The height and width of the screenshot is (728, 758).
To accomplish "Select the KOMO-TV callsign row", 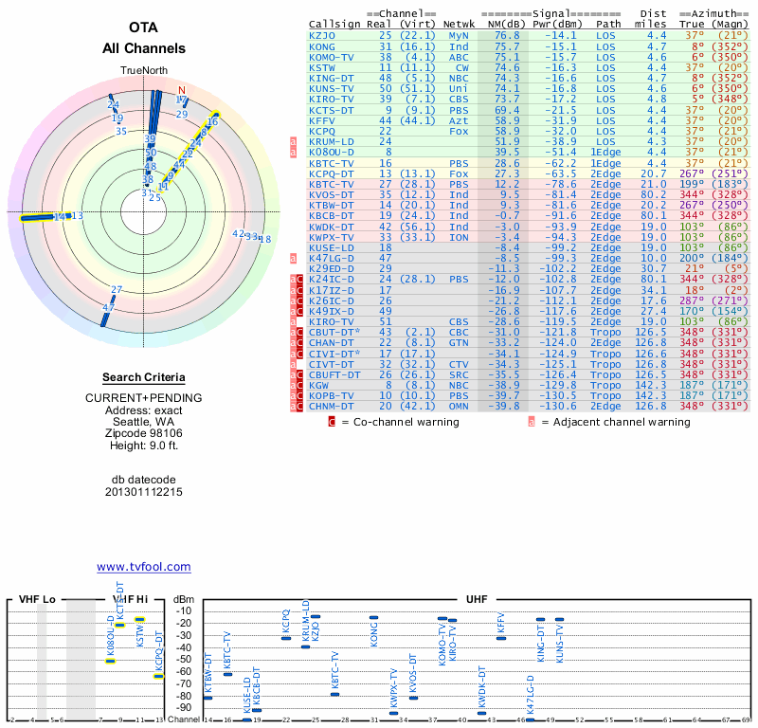I will click(x=529, y=57).
